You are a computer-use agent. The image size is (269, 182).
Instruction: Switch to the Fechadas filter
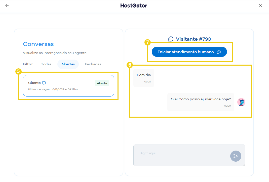tap(93, 64)
